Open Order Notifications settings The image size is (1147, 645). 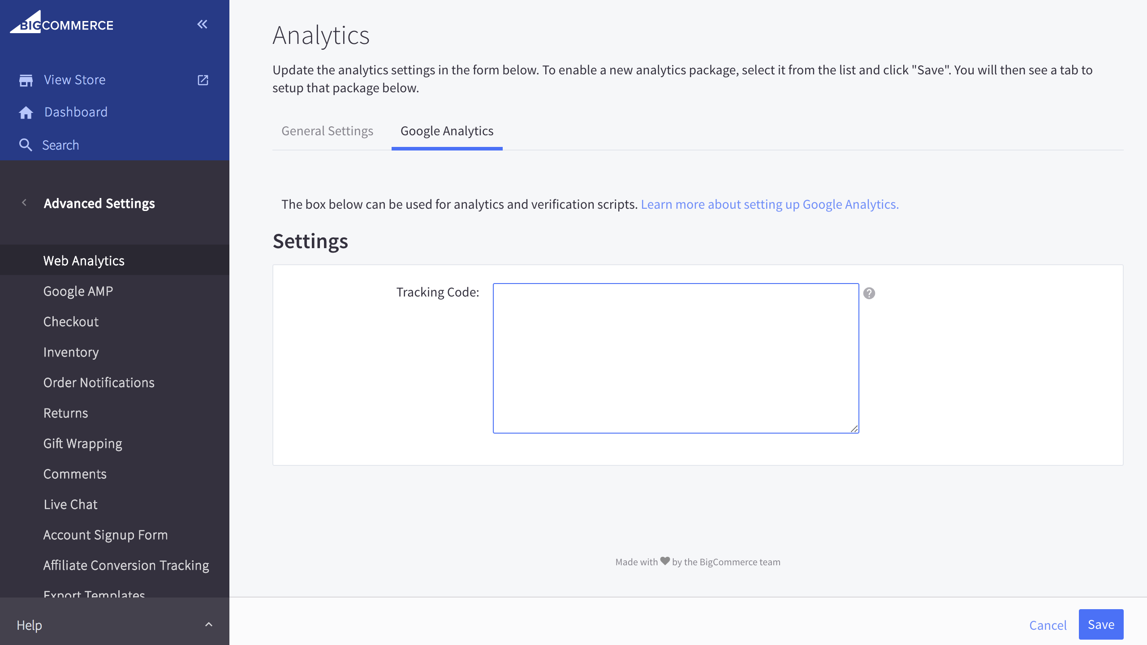99,383
